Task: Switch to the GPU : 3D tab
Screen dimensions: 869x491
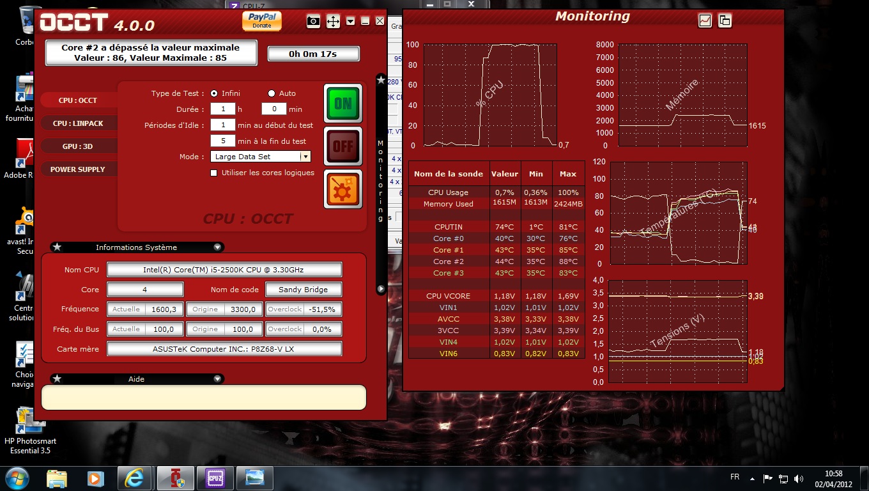Action: [x=78, y=146]
